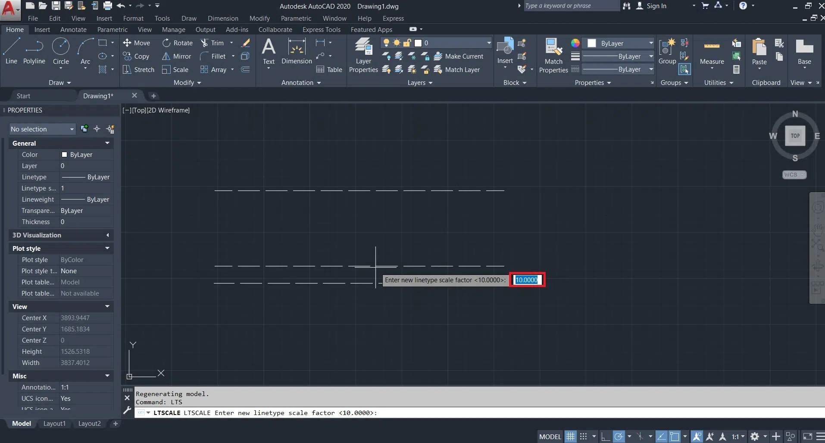Image resolution: width=825 pixels, height=443 pixels.
Task: Click the Make Current layer button
Action: [459, 56]
